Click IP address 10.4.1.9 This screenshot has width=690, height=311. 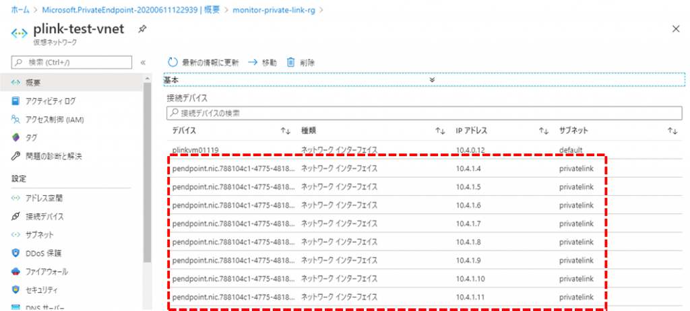(468, 260)
